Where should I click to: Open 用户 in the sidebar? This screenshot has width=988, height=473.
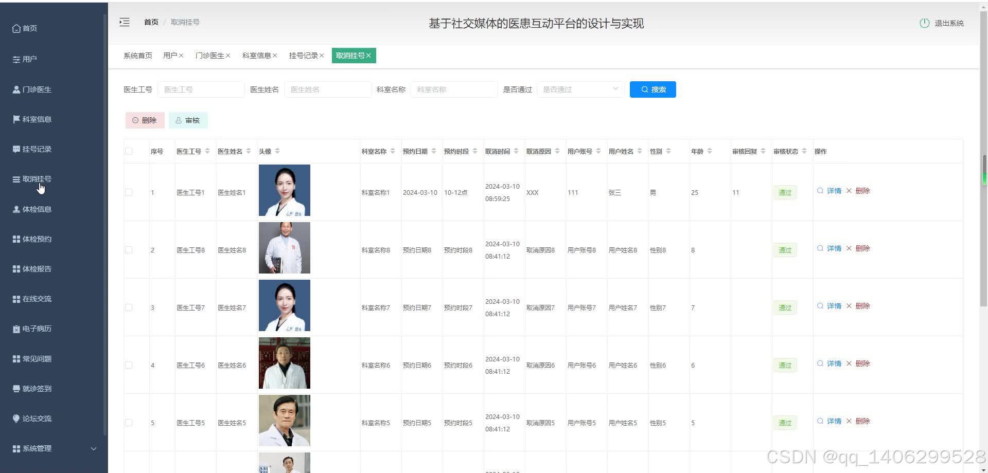(25, 59)
